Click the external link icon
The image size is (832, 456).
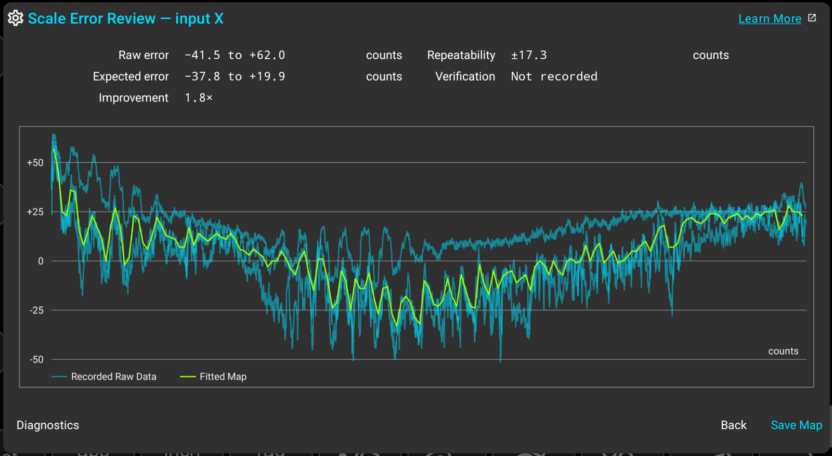(812, 18)
